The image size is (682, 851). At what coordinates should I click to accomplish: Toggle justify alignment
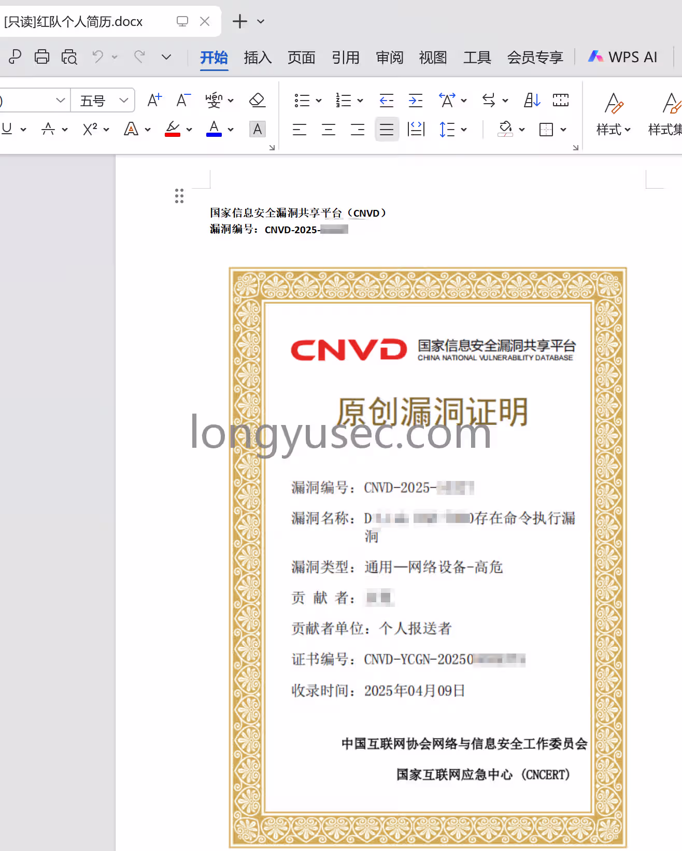click(387, 130)
